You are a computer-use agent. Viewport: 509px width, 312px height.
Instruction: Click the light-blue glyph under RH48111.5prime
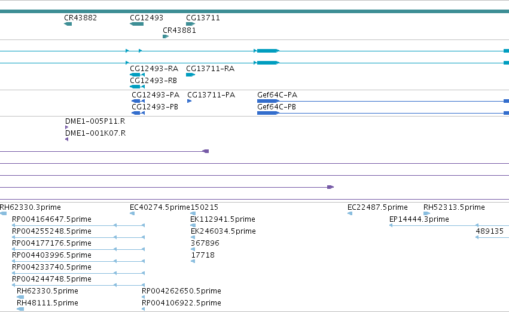[x=20, y=309]
